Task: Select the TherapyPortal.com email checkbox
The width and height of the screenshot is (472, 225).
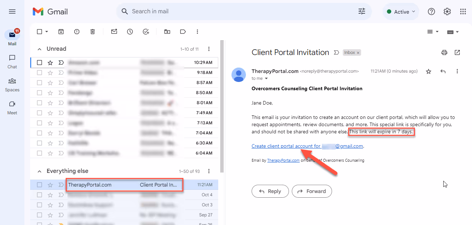Action: [x=39, y=184]
